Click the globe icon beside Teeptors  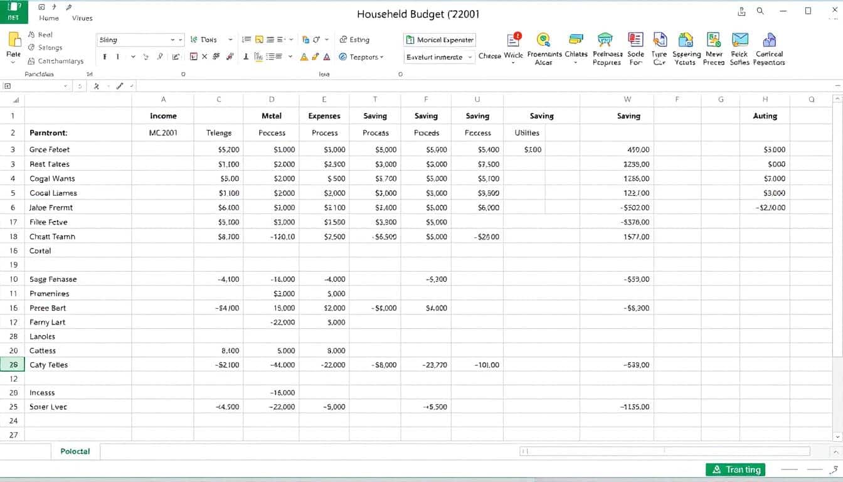343,56
